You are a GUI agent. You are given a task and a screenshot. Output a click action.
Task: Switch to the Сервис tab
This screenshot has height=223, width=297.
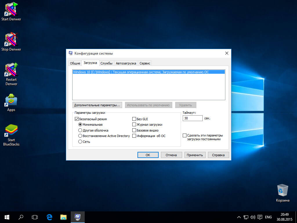145,63
